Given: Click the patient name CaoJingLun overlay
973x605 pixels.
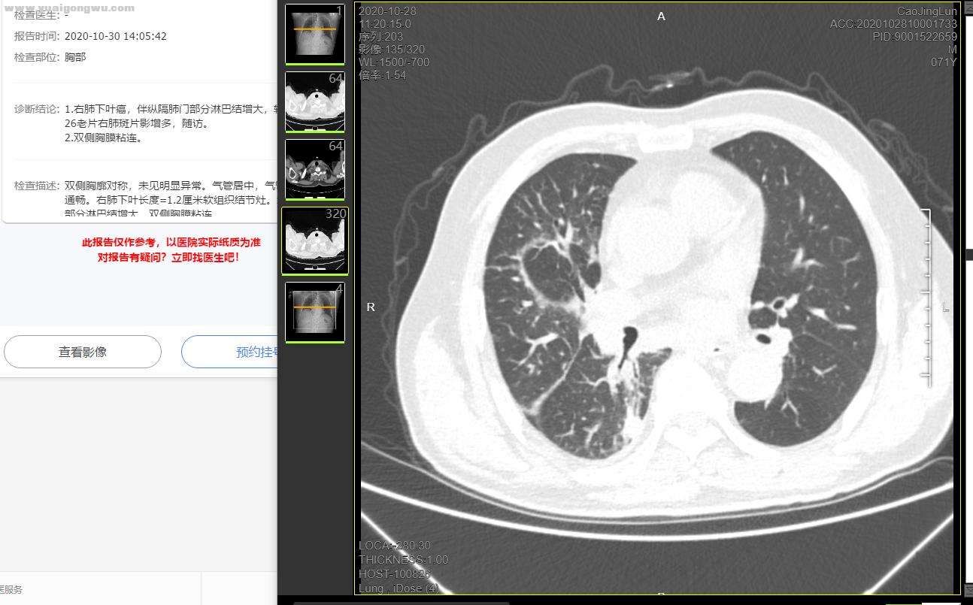Looking at the screenshot, I should click(x=927, y=11).
